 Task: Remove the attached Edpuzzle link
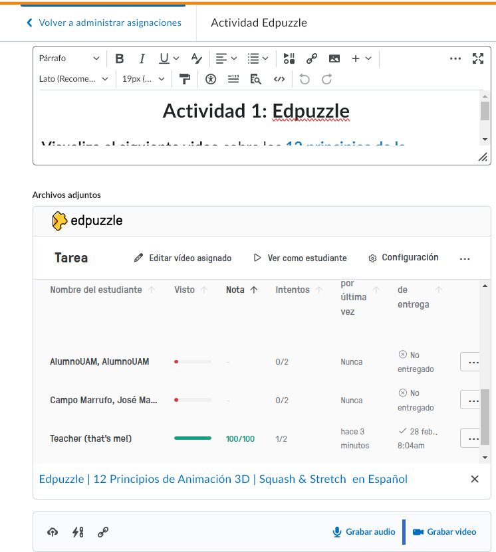point(475,479)
